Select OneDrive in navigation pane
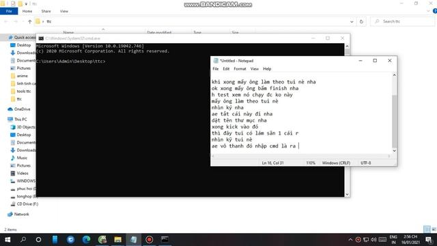This screenshot has height=246, width=437. click(19, 109)
